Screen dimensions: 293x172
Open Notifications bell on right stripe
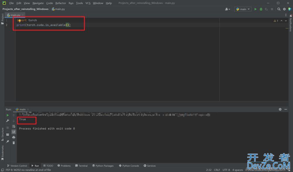(x=291, y=16)
